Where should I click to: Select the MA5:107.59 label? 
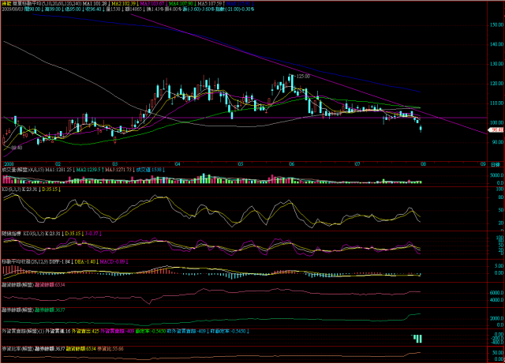tap(209, 3)
